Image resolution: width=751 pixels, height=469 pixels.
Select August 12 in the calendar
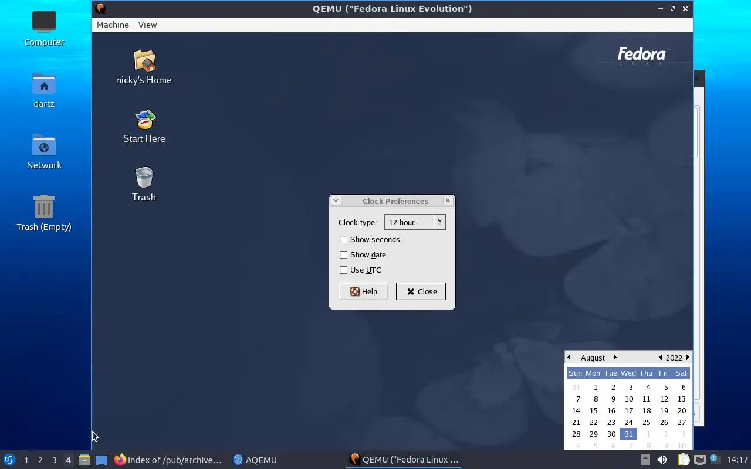(664, 399)
